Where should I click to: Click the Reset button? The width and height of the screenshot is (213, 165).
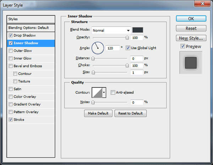(x=191, y=28)
